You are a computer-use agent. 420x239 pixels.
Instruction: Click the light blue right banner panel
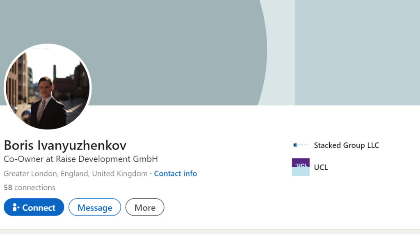click(357, 49)
